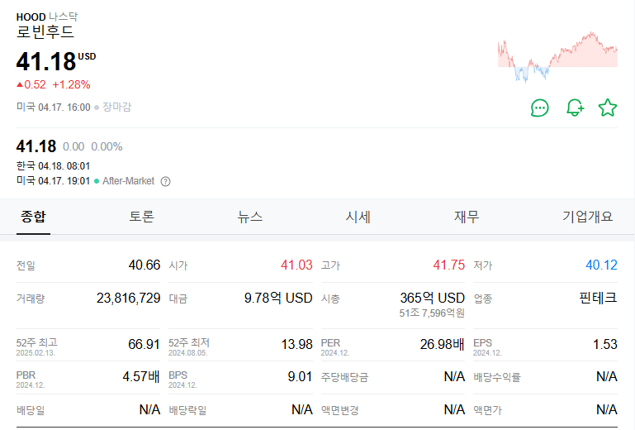
Task: Click the 로빈후드 stock name
Action: pos(45,32)
